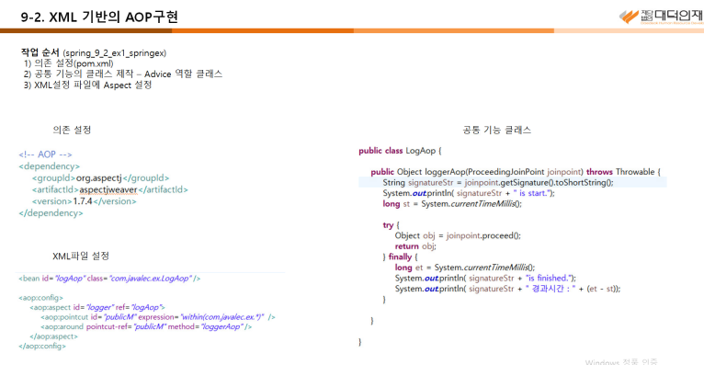Click the 'long st = System.currentTimeMillis()' line
Image resolution: width=704 pixels, height=365 pixels.
pyautogui.click(x=452, y=204)
